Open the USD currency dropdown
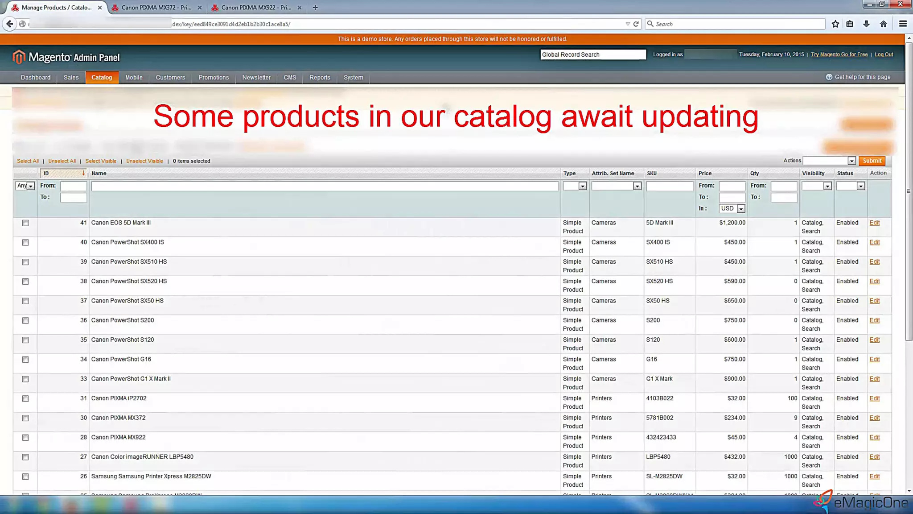 coord(732,209)
